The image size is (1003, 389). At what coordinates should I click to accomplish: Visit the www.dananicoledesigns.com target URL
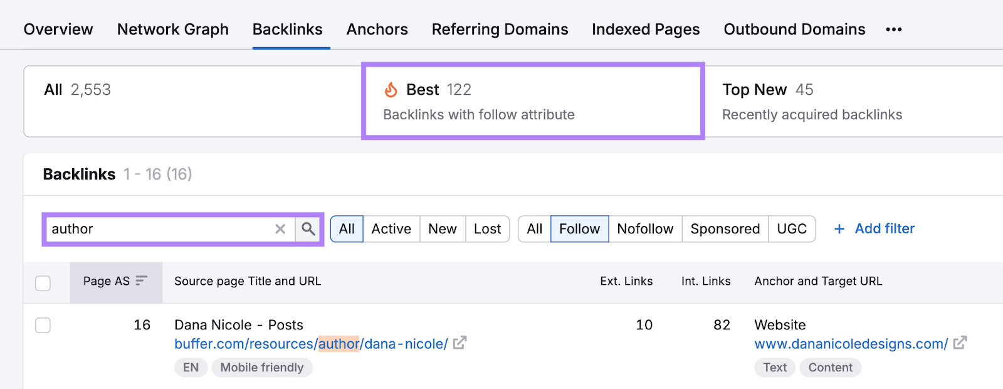tap(851, 344)
